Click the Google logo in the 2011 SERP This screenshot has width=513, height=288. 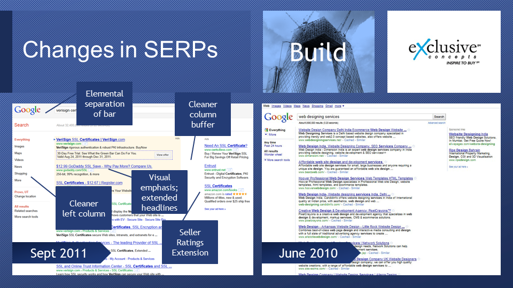[27, 110]
